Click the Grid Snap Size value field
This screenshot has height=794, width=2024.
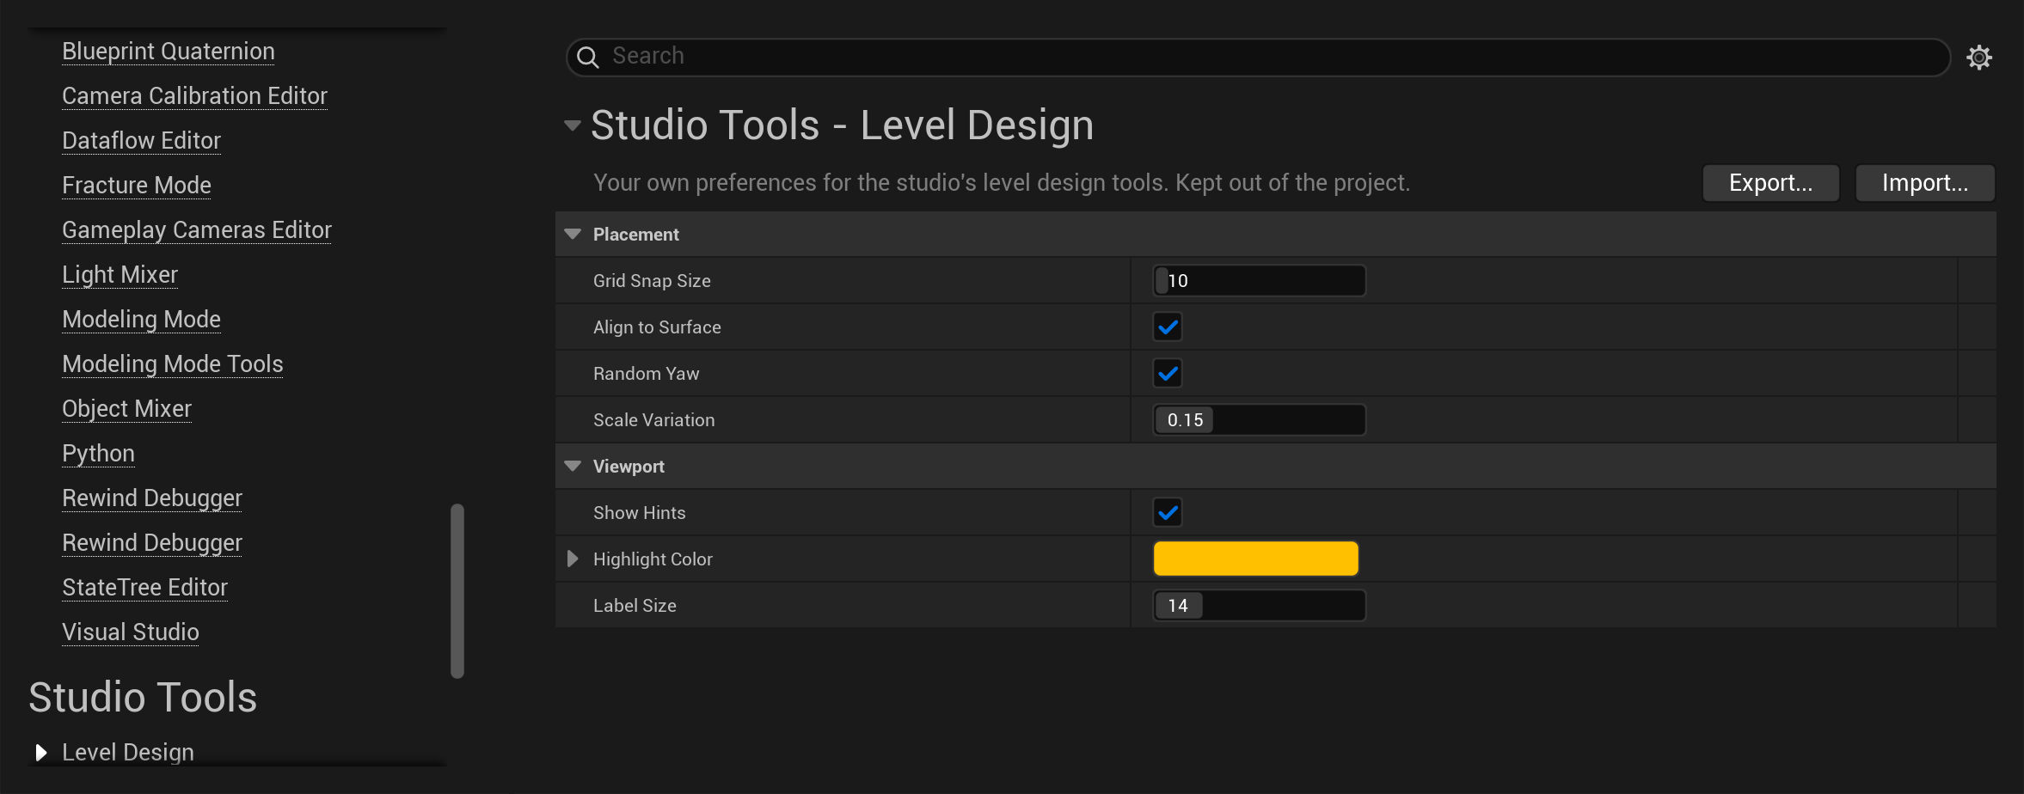[x=1259, y=280]
